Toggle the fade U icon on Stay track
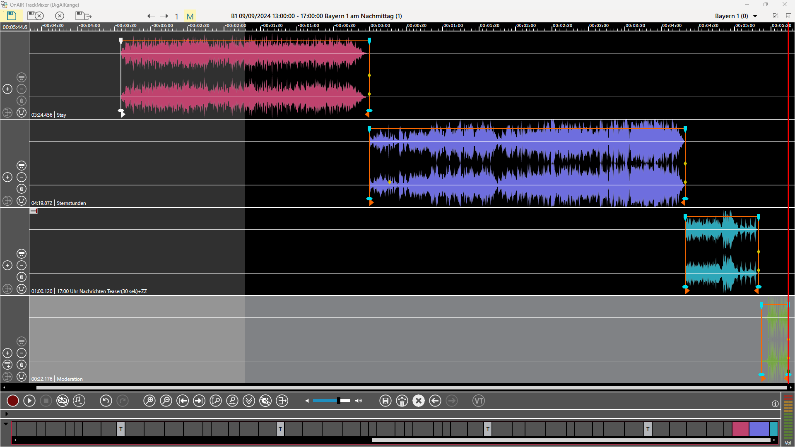 (22, 113)
